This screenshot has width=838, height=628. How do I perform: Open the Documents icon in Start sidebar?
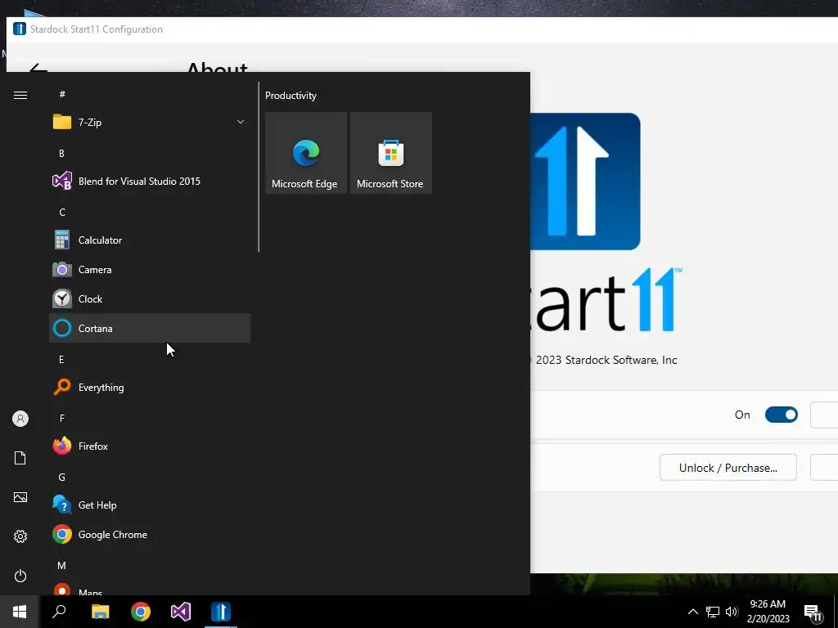(x=20, y=458)
